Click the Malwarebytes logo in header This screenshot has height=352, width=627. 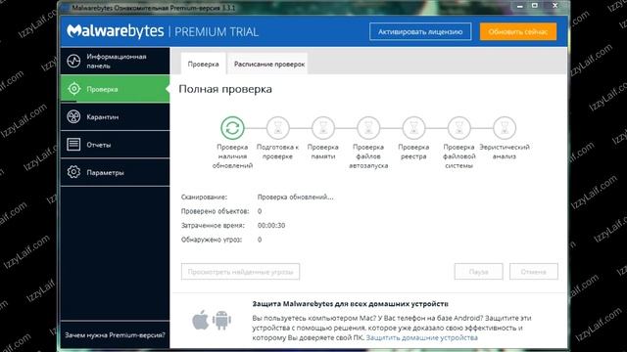coord(116,31)
